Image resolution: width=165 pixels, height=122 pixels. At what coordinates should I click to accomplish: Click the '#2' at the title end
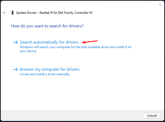(x=91, y=13)
